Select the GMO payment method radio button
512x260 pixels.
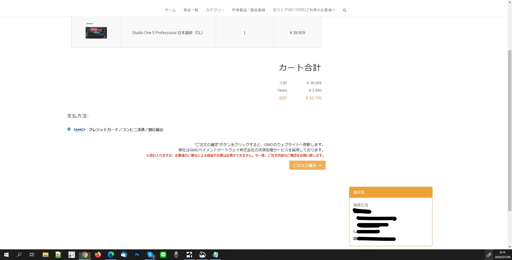(x=69, y=129)
